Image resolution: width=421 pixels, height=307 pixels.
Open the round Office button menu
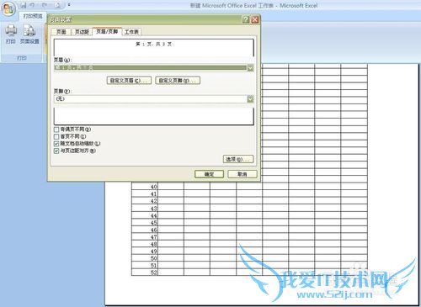pos(8,9)
